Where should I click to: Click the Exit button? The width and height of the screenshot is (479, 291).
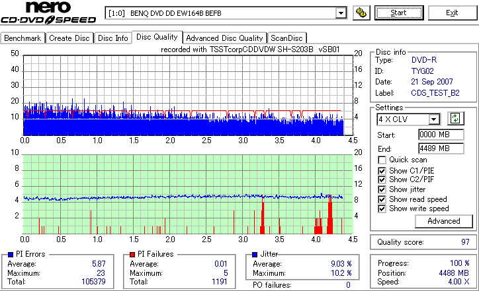point(452,13)
